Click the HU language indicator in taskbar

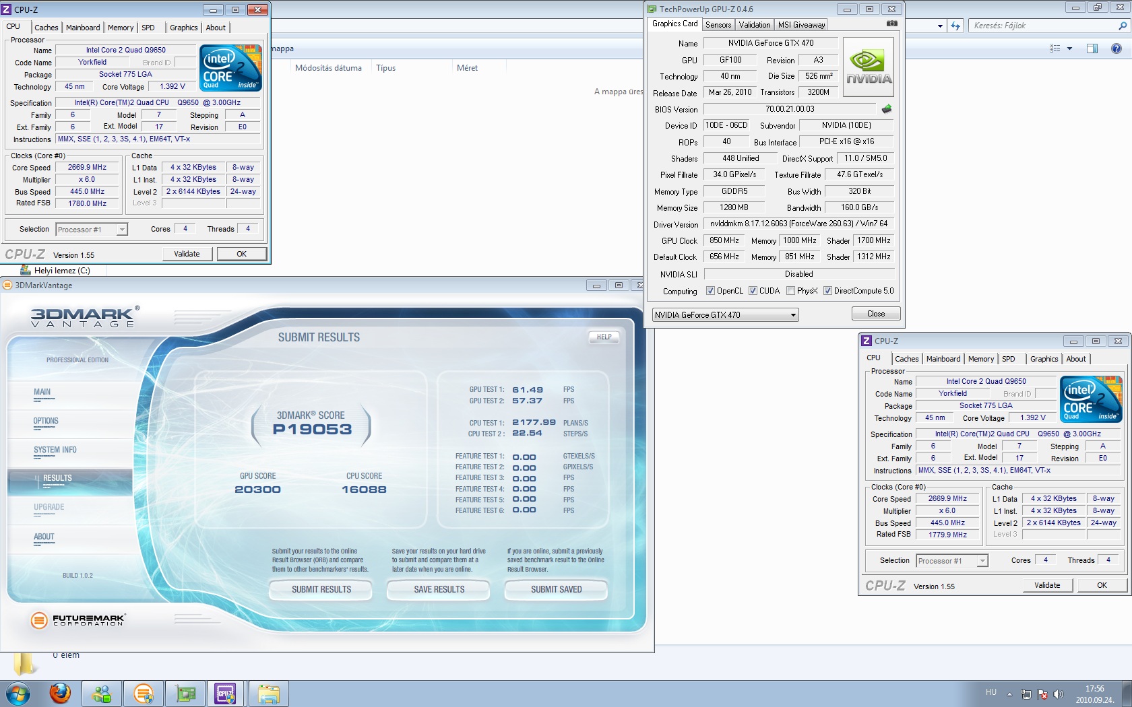(991, 692)
